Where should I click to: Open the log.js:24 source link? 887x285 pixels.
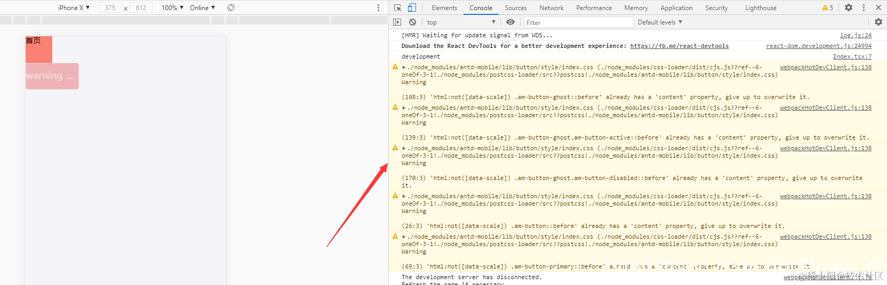[x=856, y=35]
